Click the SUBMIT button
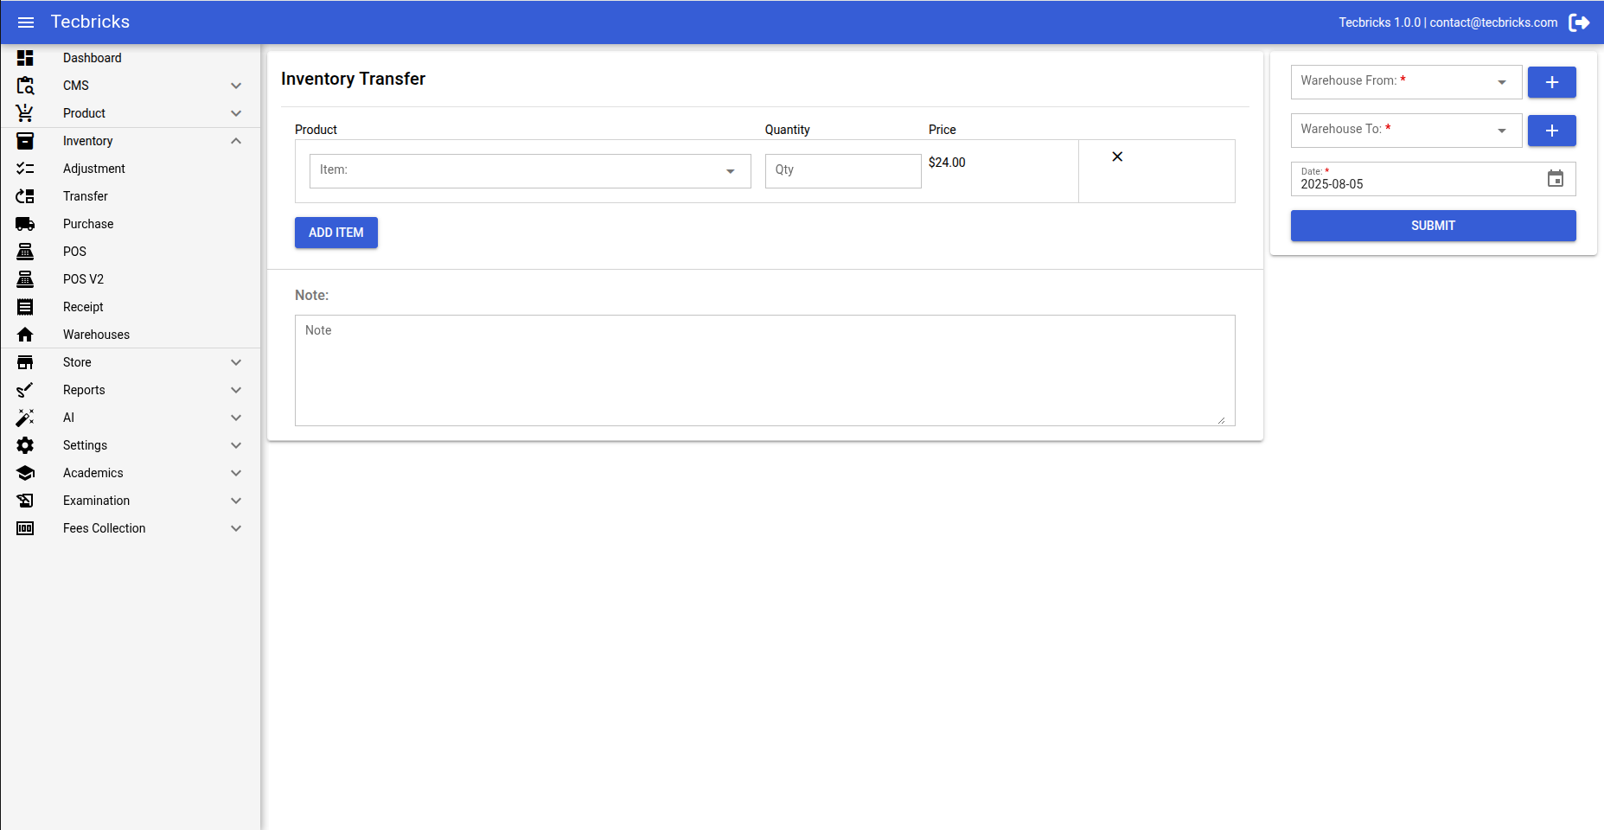1604x830 pixels. [x=1433, y=226]
